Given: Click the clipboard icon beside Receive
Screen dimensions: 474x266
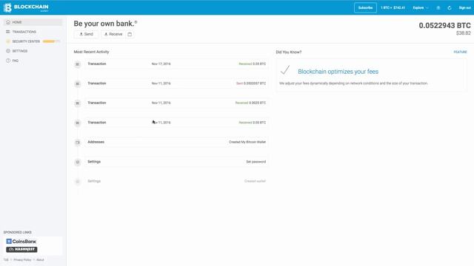Looking at the screenshot, I should pyautogui.click(x=130, y=34).
